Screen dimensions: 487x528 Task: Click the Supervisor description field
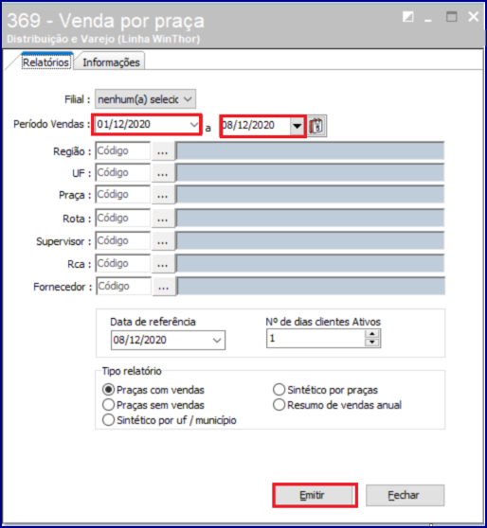click(310, 240)
